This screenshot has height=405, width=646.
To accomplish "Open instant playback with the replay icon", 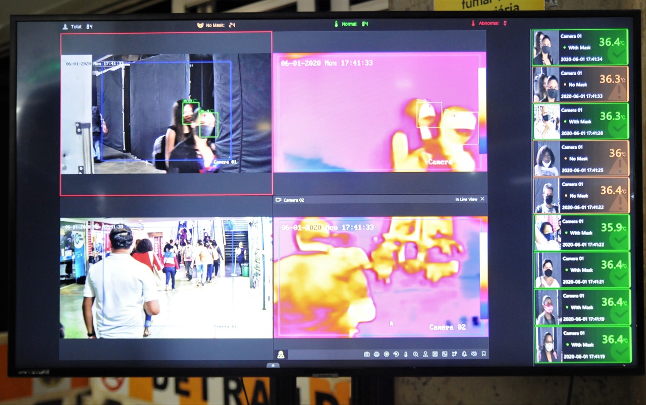I will (396, 354).
